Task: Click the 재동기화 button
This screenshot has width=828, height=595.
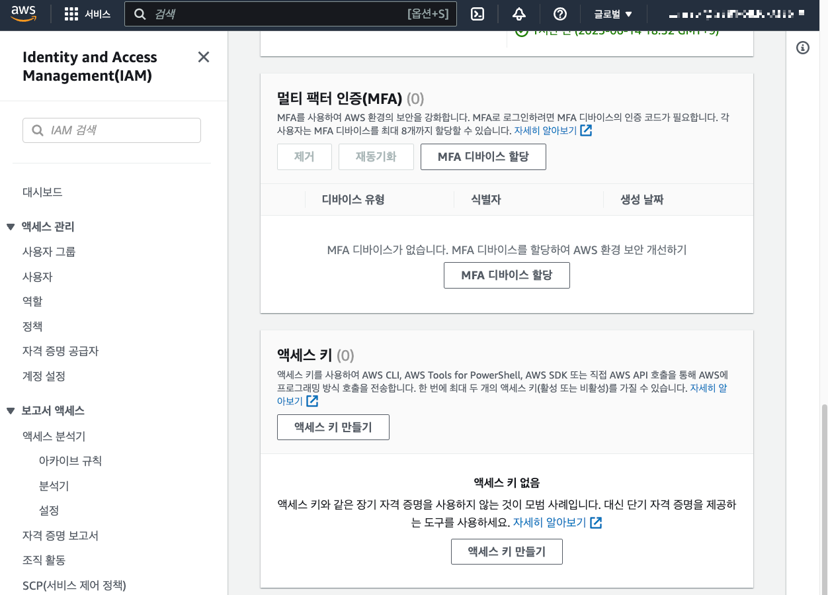Action: point(376,157)
